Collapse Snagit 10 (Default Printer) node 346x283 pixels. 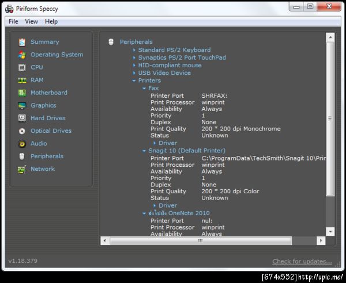(x=144, y=151)
